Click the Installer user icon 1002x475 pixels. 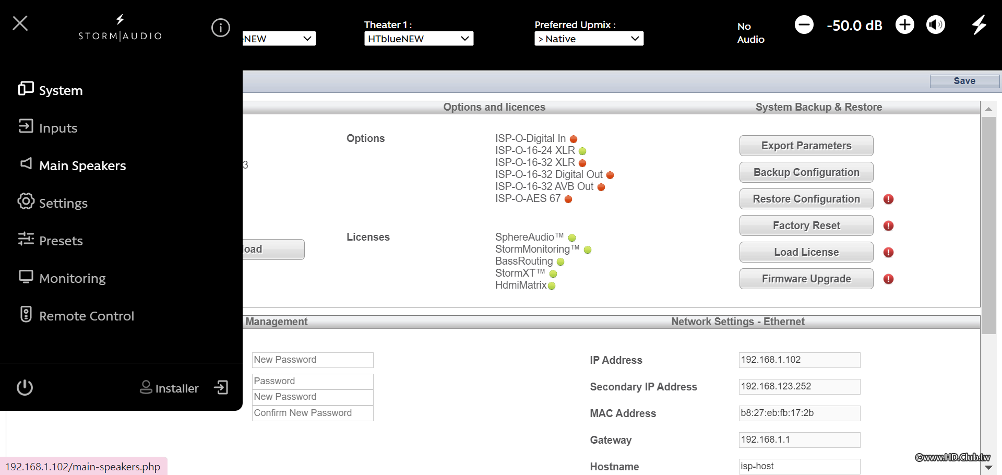[x=146, y=387]
